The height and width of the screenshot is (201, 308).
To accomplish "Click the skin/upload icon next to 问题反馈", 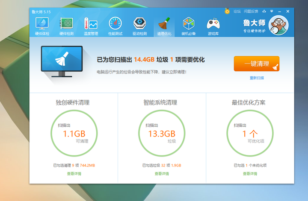I will 264,11.
